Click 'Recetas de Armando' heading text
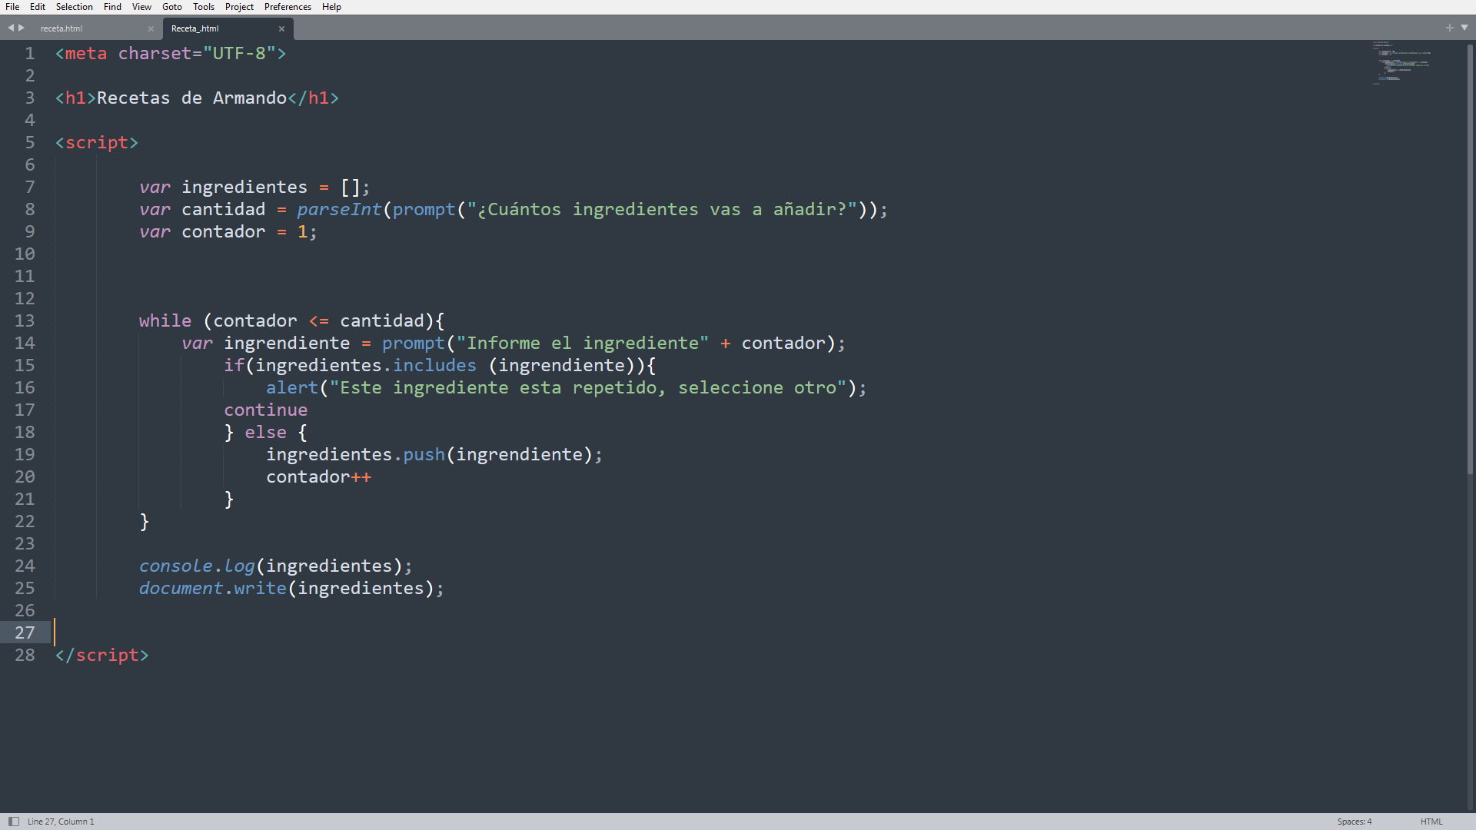 click(191, 98)
